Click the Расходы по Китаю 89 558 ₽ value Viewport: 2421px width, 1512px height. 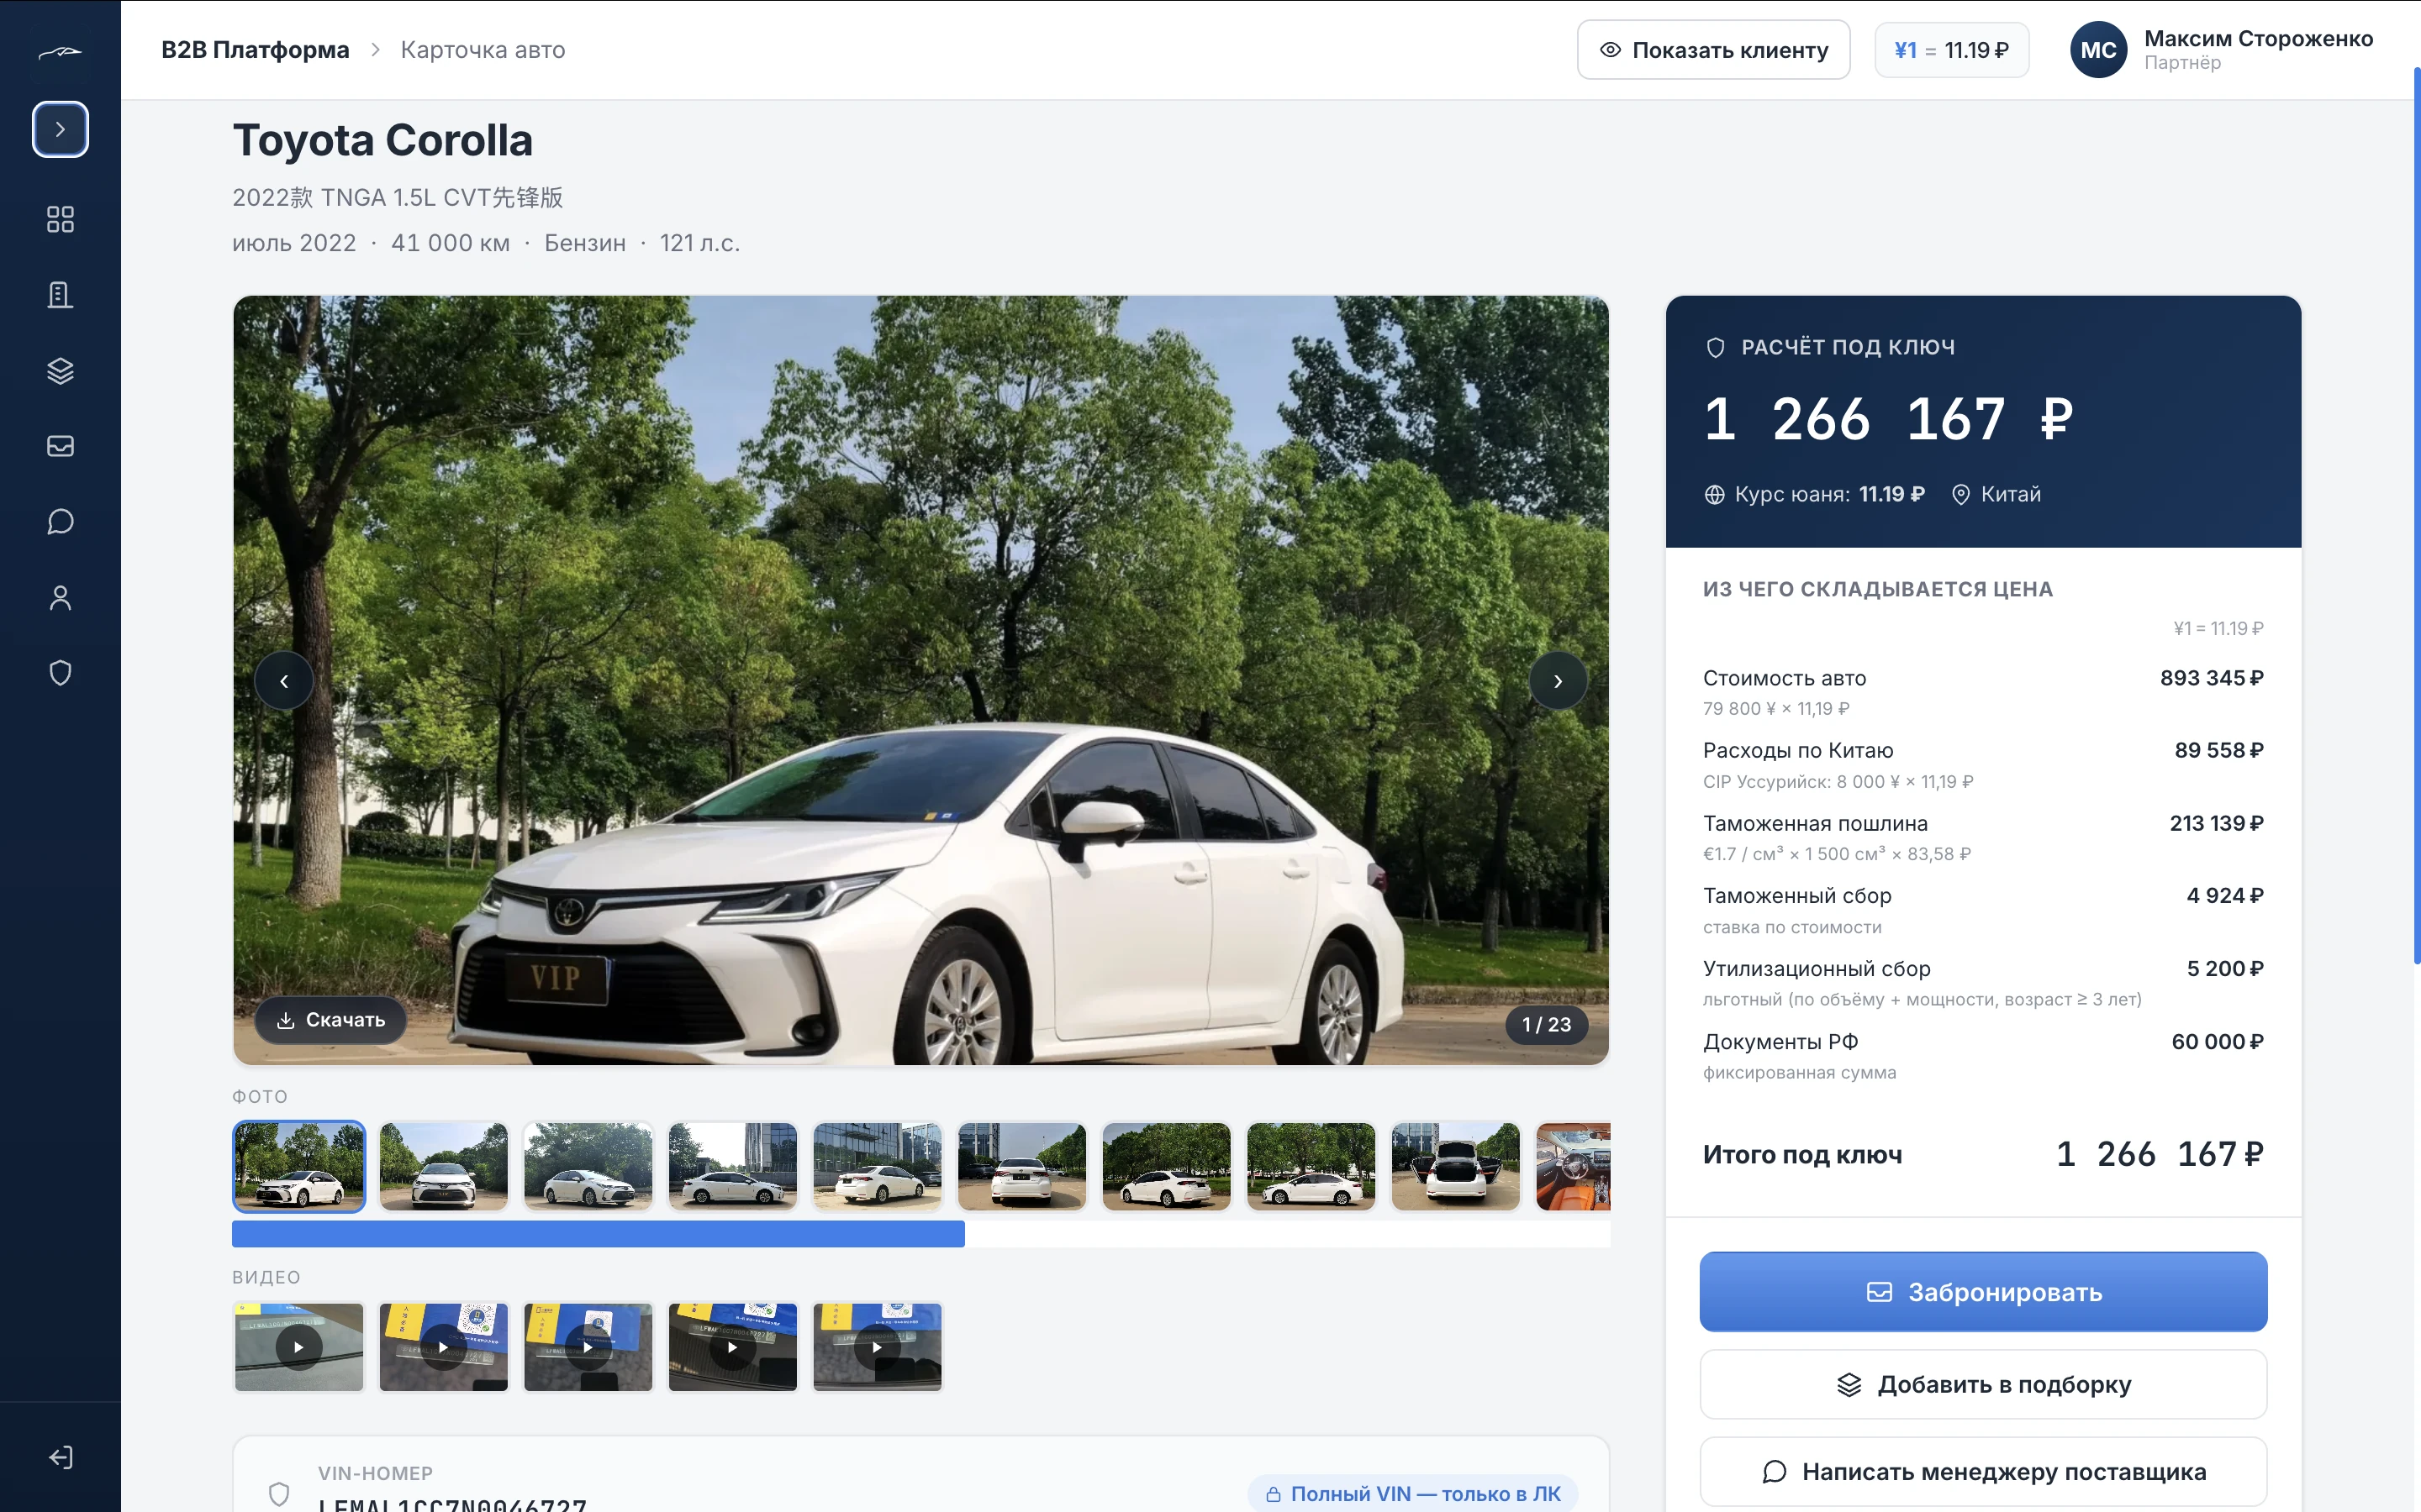click(2218, 751)
